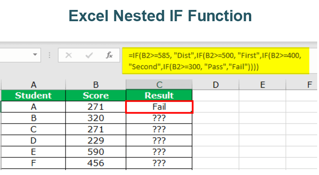Select Student A's score cell 271
The height and width of the screenshot is (175, 319).
96,107
